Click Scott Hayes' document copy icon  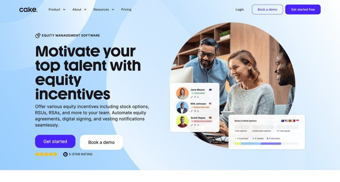click(x=195, y=125)
